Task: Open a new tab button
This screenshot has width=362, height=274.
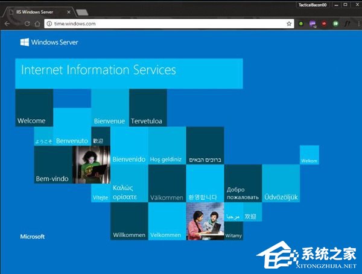Action: point(82,13)
